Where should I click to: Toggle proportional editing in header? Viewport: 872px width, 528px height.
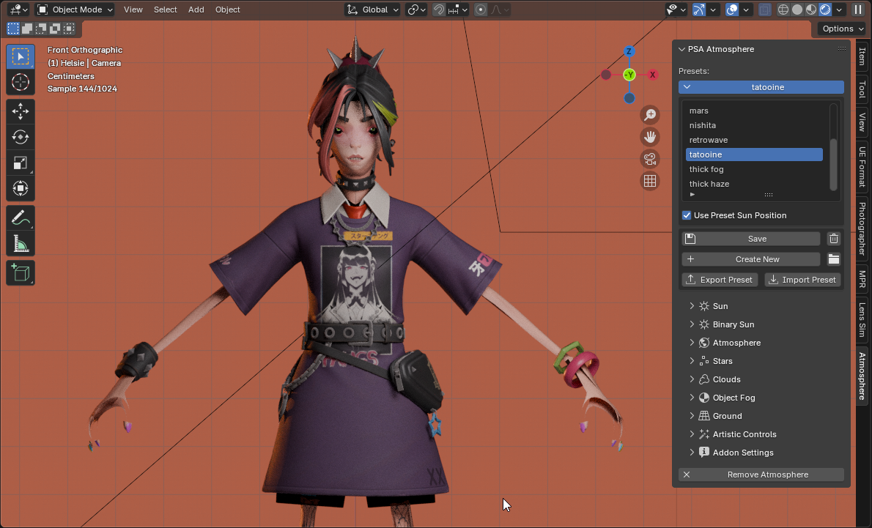[x=481, y=10]
